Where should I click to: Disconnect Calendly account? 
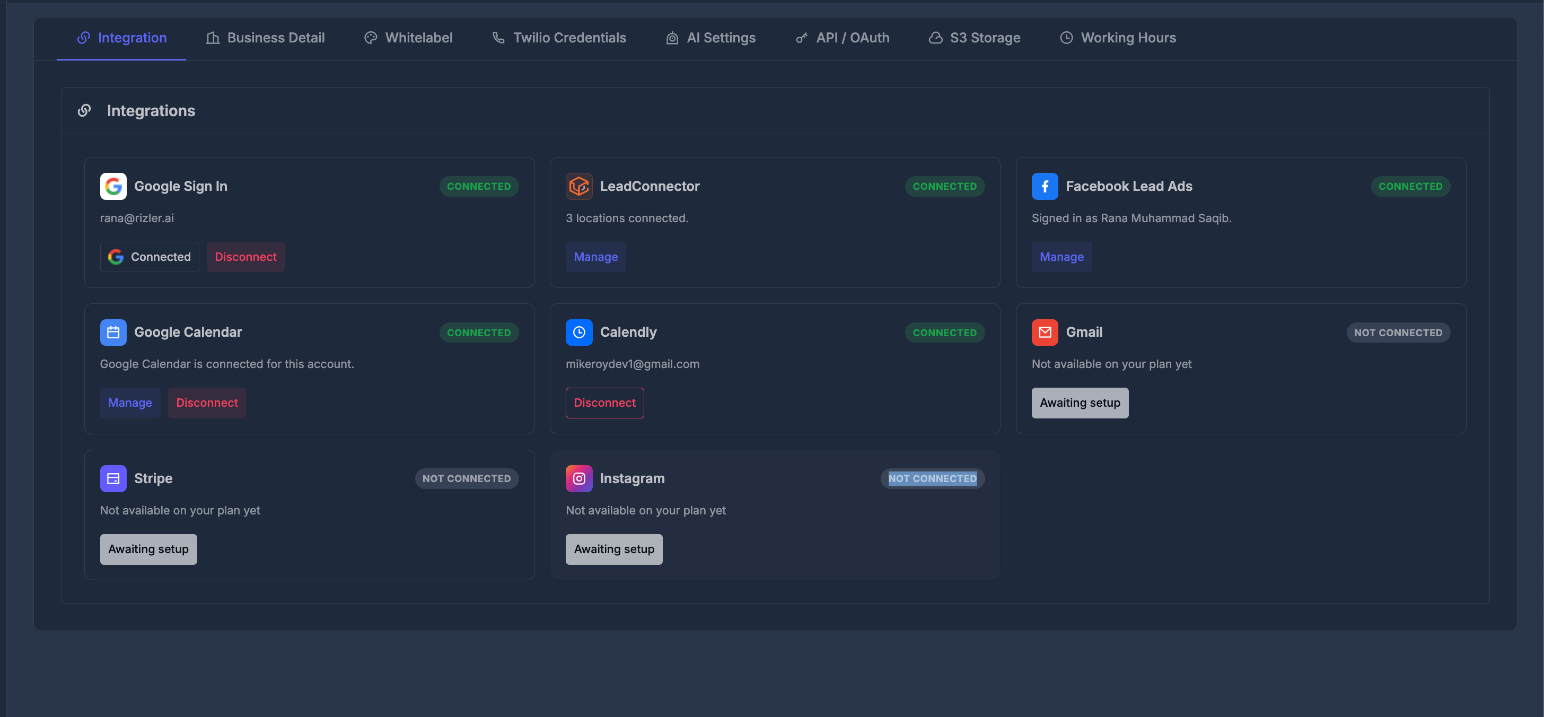[x=605, y=403]
